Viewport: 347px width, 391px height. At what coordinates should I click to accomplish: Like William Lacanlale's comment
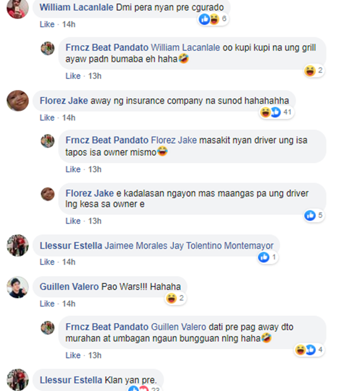(47, 25)
